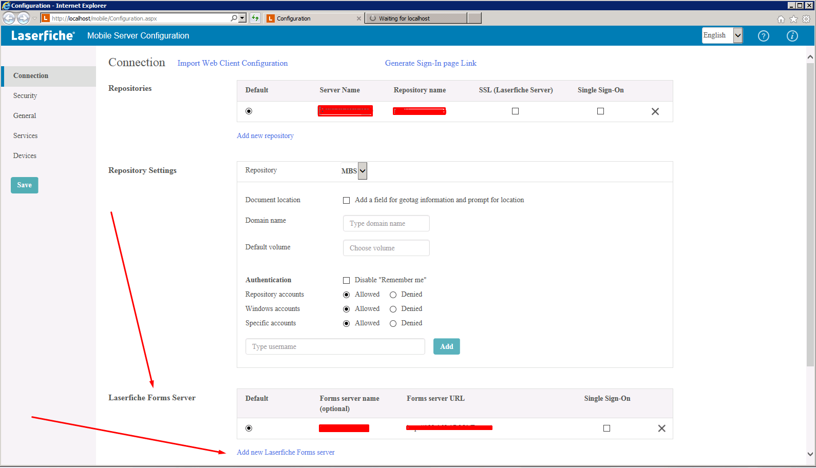Viewport: 816px width, 468px height.
Task: Click the scrollbar down arrow
Action: point(810,454)
